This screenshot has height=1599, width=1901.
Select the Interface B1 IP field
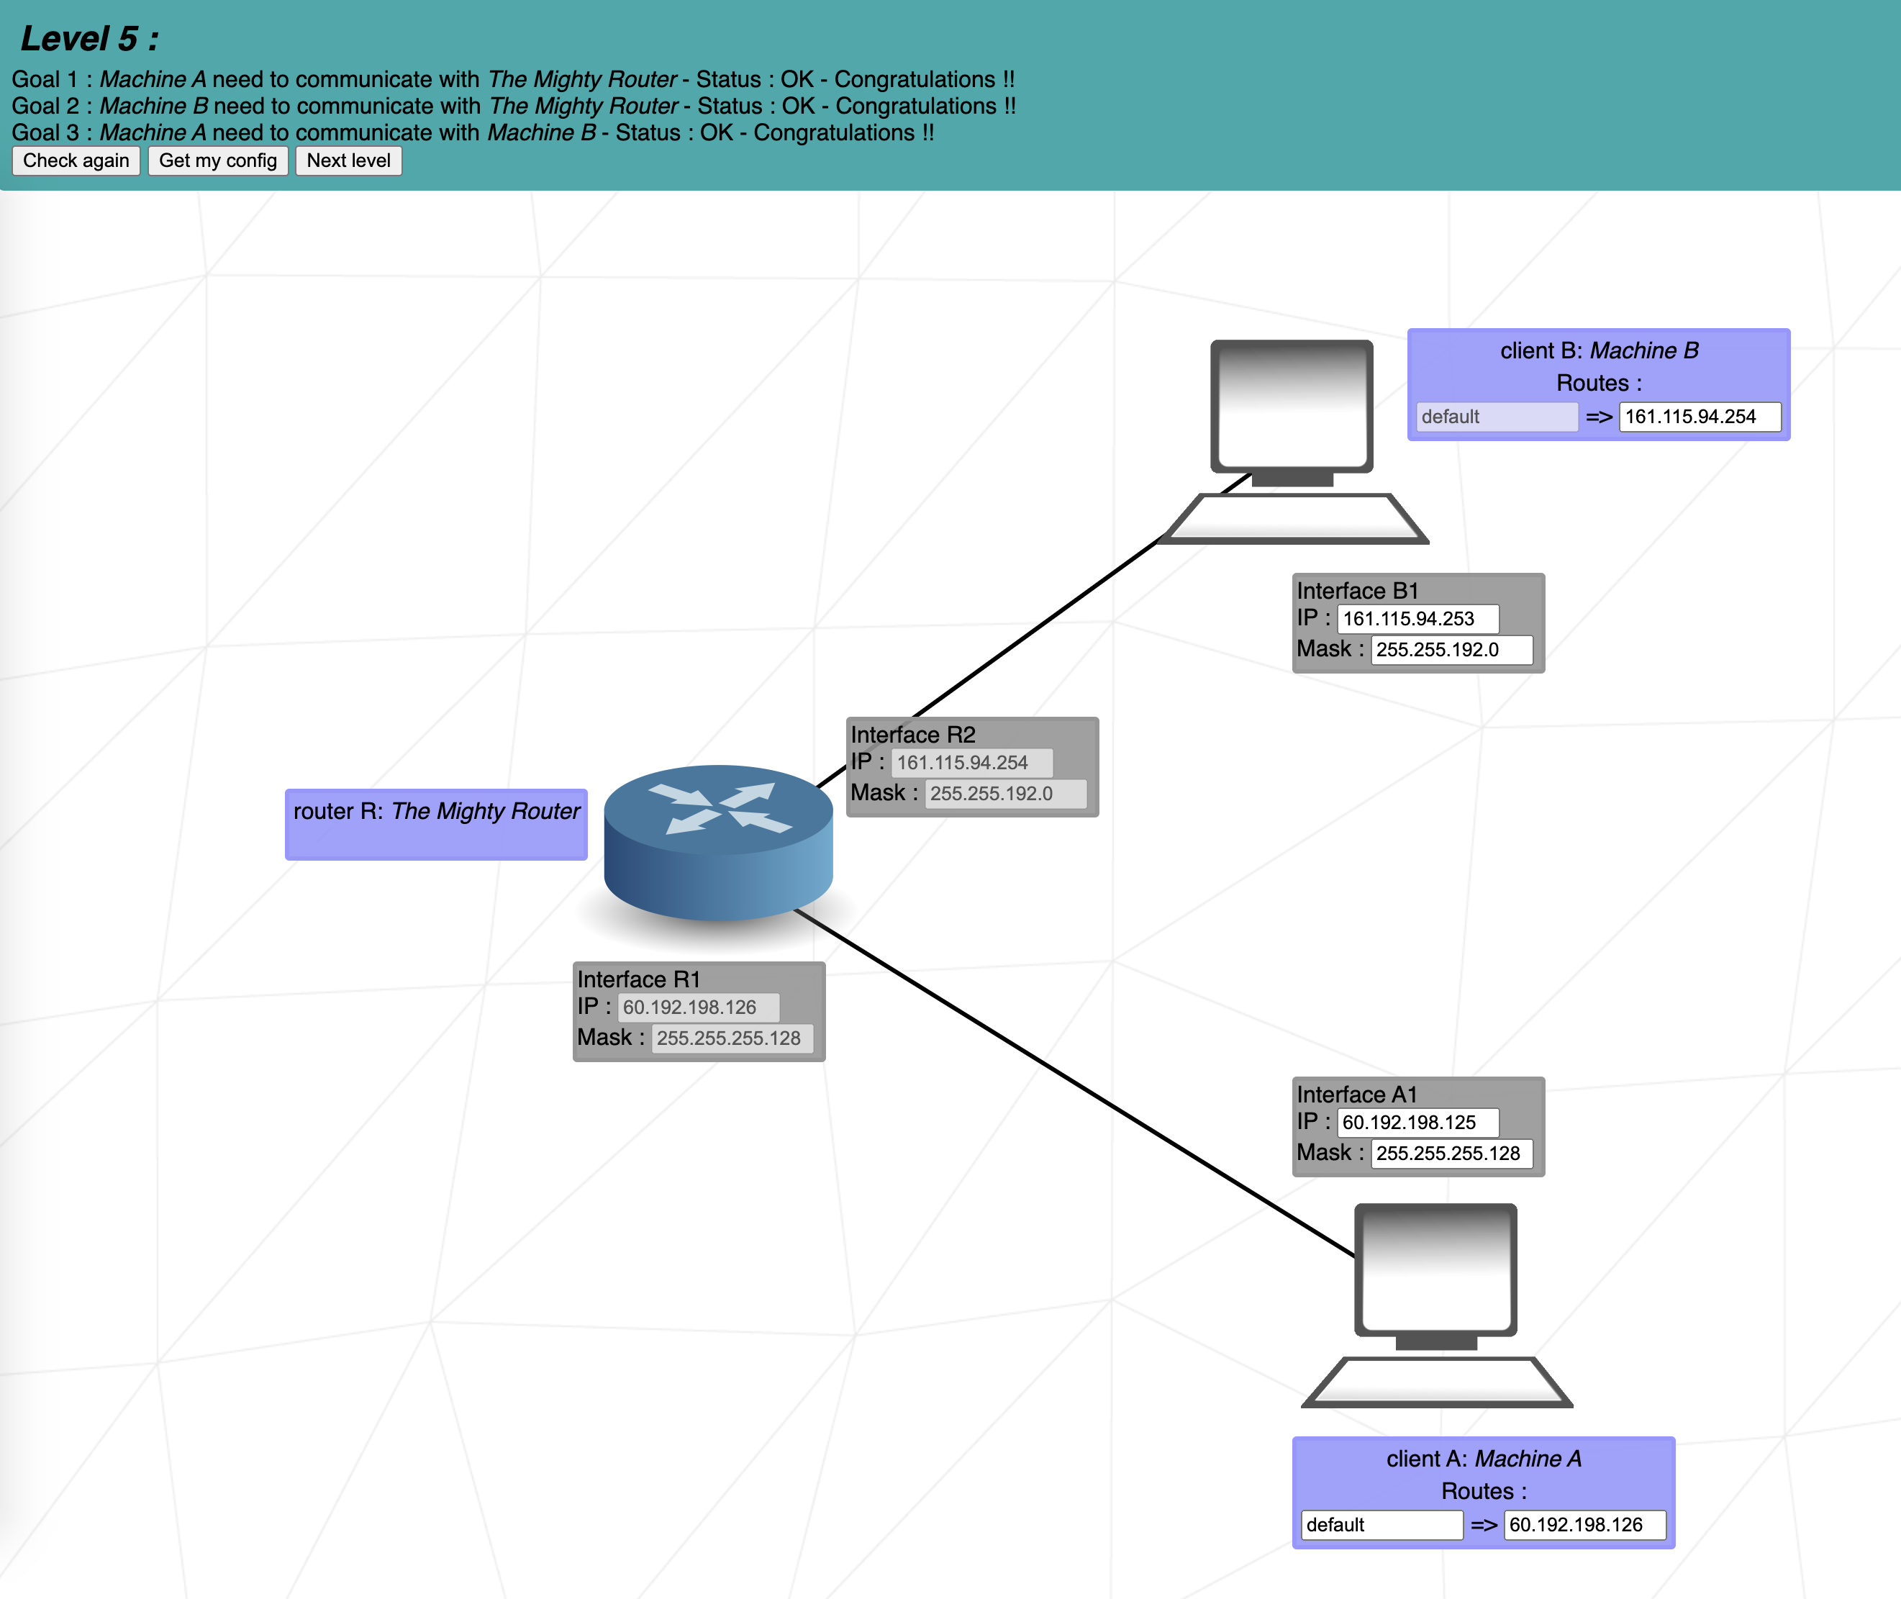coord(1419,618)
